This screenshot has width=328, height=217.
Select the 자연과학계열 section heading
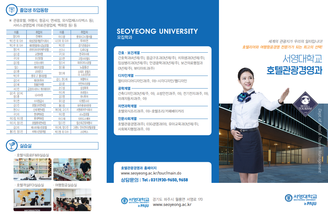[x=127, y=106]
